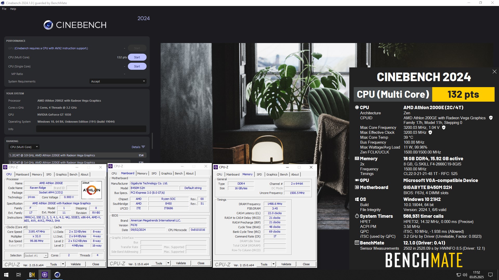This screenshot has height=280, width=499.
Task: Click the Windows OS icon in BenchMate
Action: tap(357, 199)
